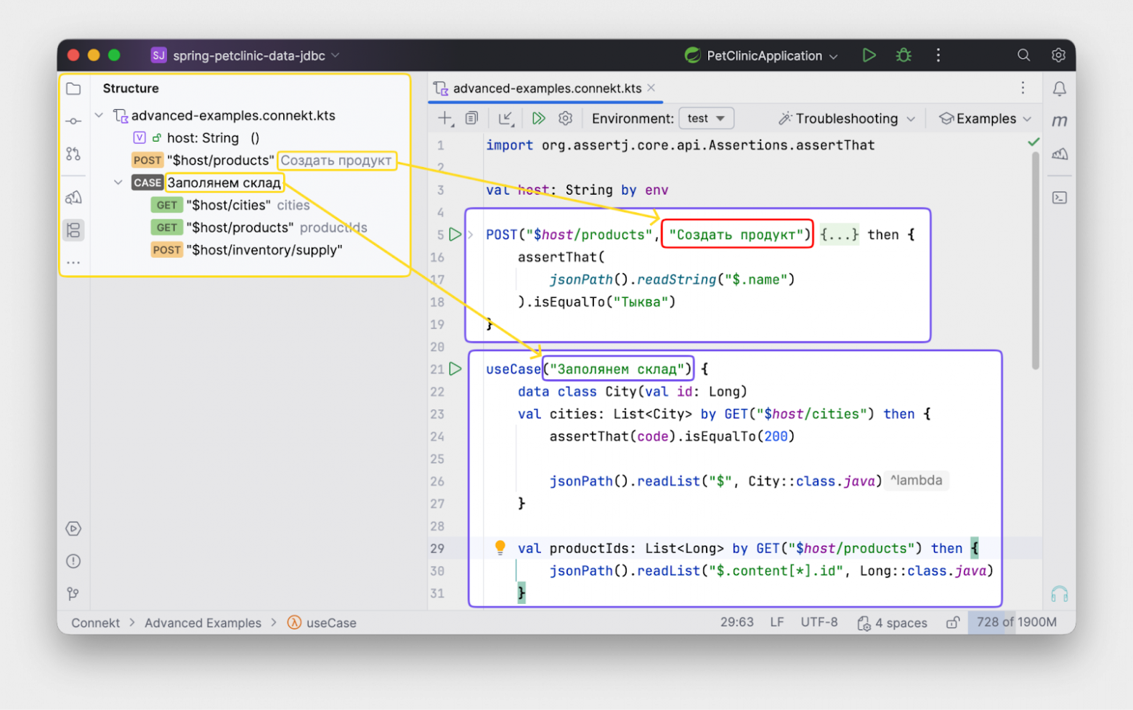Run PetClinicApplication with the play button

coord(869,55)
